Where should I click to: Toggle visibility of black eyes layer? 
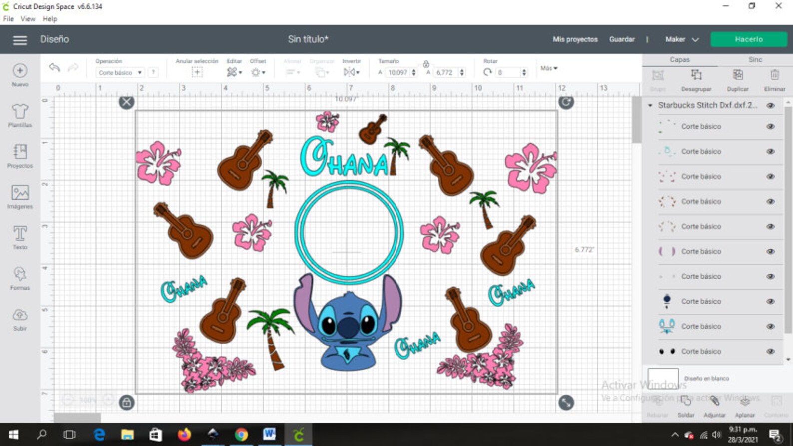[x=771, y=352]
